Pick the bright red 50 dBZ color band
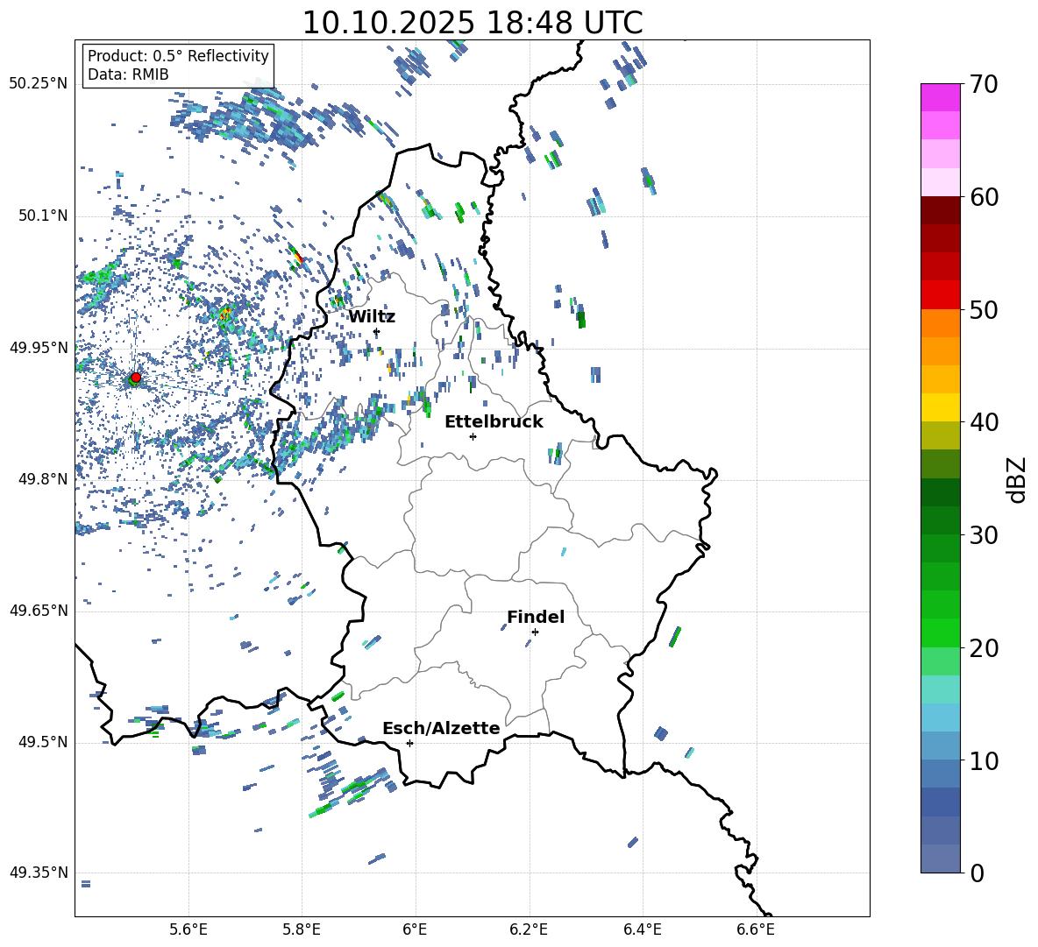This screenshot has height=947, width=1038. [x=941, y=294]
